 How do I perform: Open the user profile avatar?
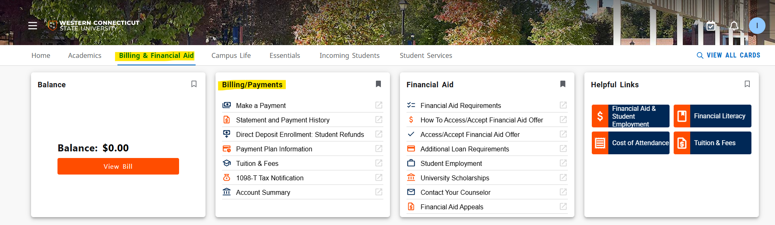pos(757,26)
